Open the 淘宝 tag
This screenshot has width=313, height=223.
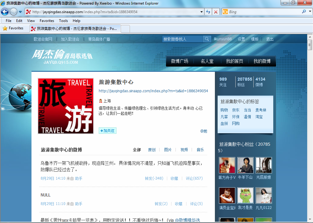[x=259, y=117]
